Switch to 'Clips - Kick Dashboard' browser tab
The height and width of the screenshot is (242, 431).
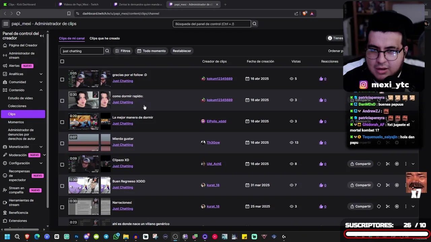27,4
